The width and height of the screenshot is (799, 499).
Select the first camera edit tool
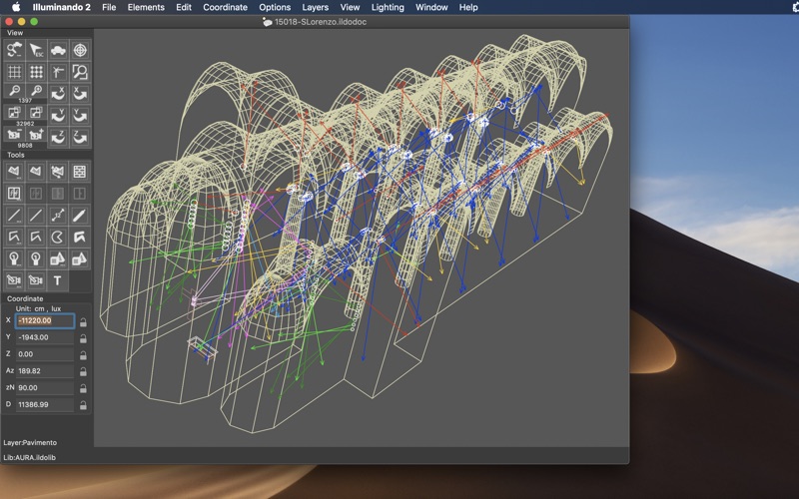point(14,280)
